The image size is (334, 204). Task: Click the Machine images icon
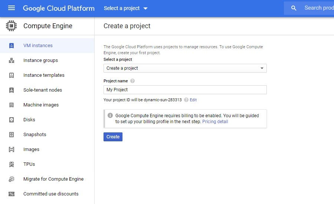pyautogui.click(x=12, y=105)
